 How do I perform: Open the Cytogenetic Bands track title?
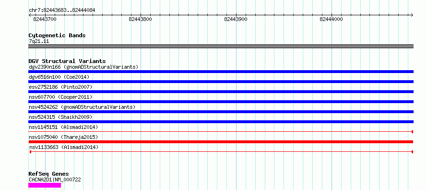(57, 35)
